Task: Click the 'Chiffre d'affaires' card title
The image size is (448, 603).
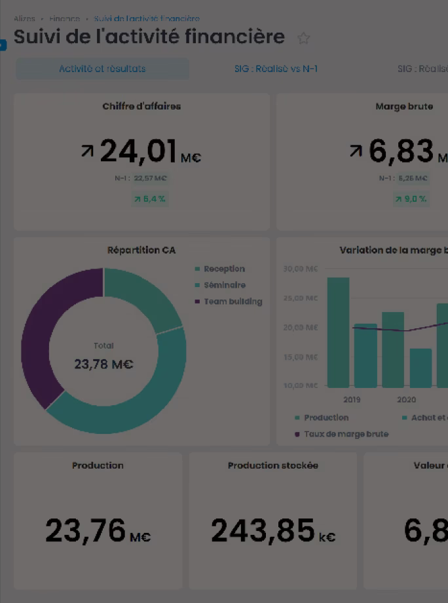Action: click(x=141, y=107)
